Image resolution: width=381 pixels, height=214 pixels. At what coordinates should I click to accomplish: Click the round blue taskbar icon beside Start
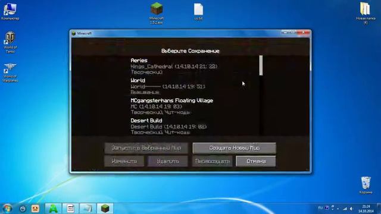[23, 209]
